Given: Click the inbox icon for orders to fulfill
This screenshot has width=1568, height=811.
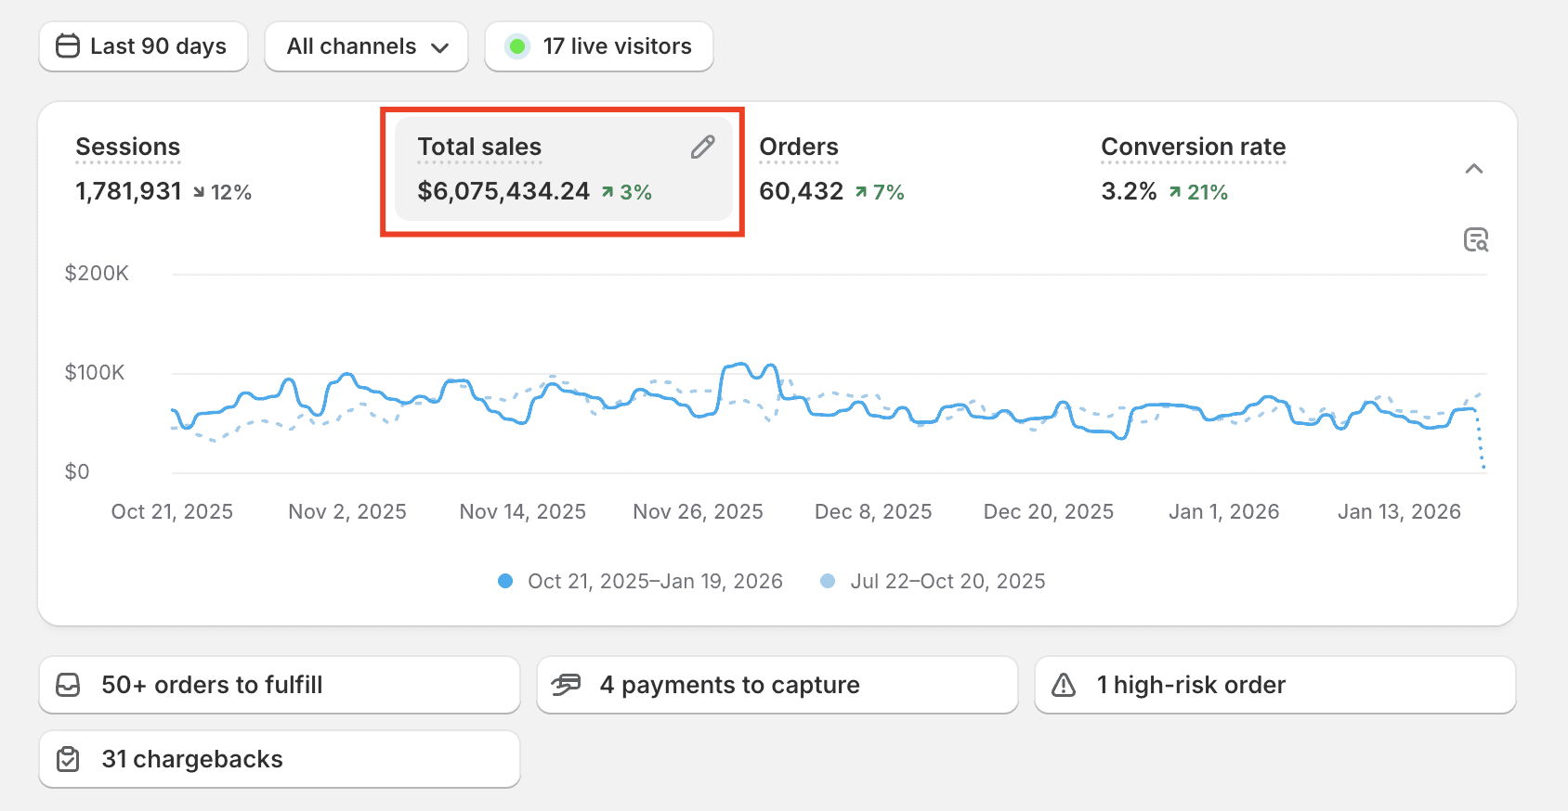Looking at the screenshot, I should (x=69, y=685).
